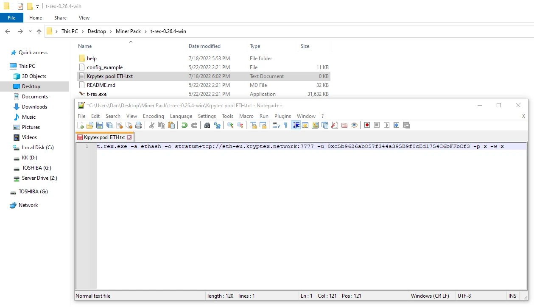Click the Desktop breadcrumb in the address bar
This screenshot has width=534, height=307.
(97, 31)
